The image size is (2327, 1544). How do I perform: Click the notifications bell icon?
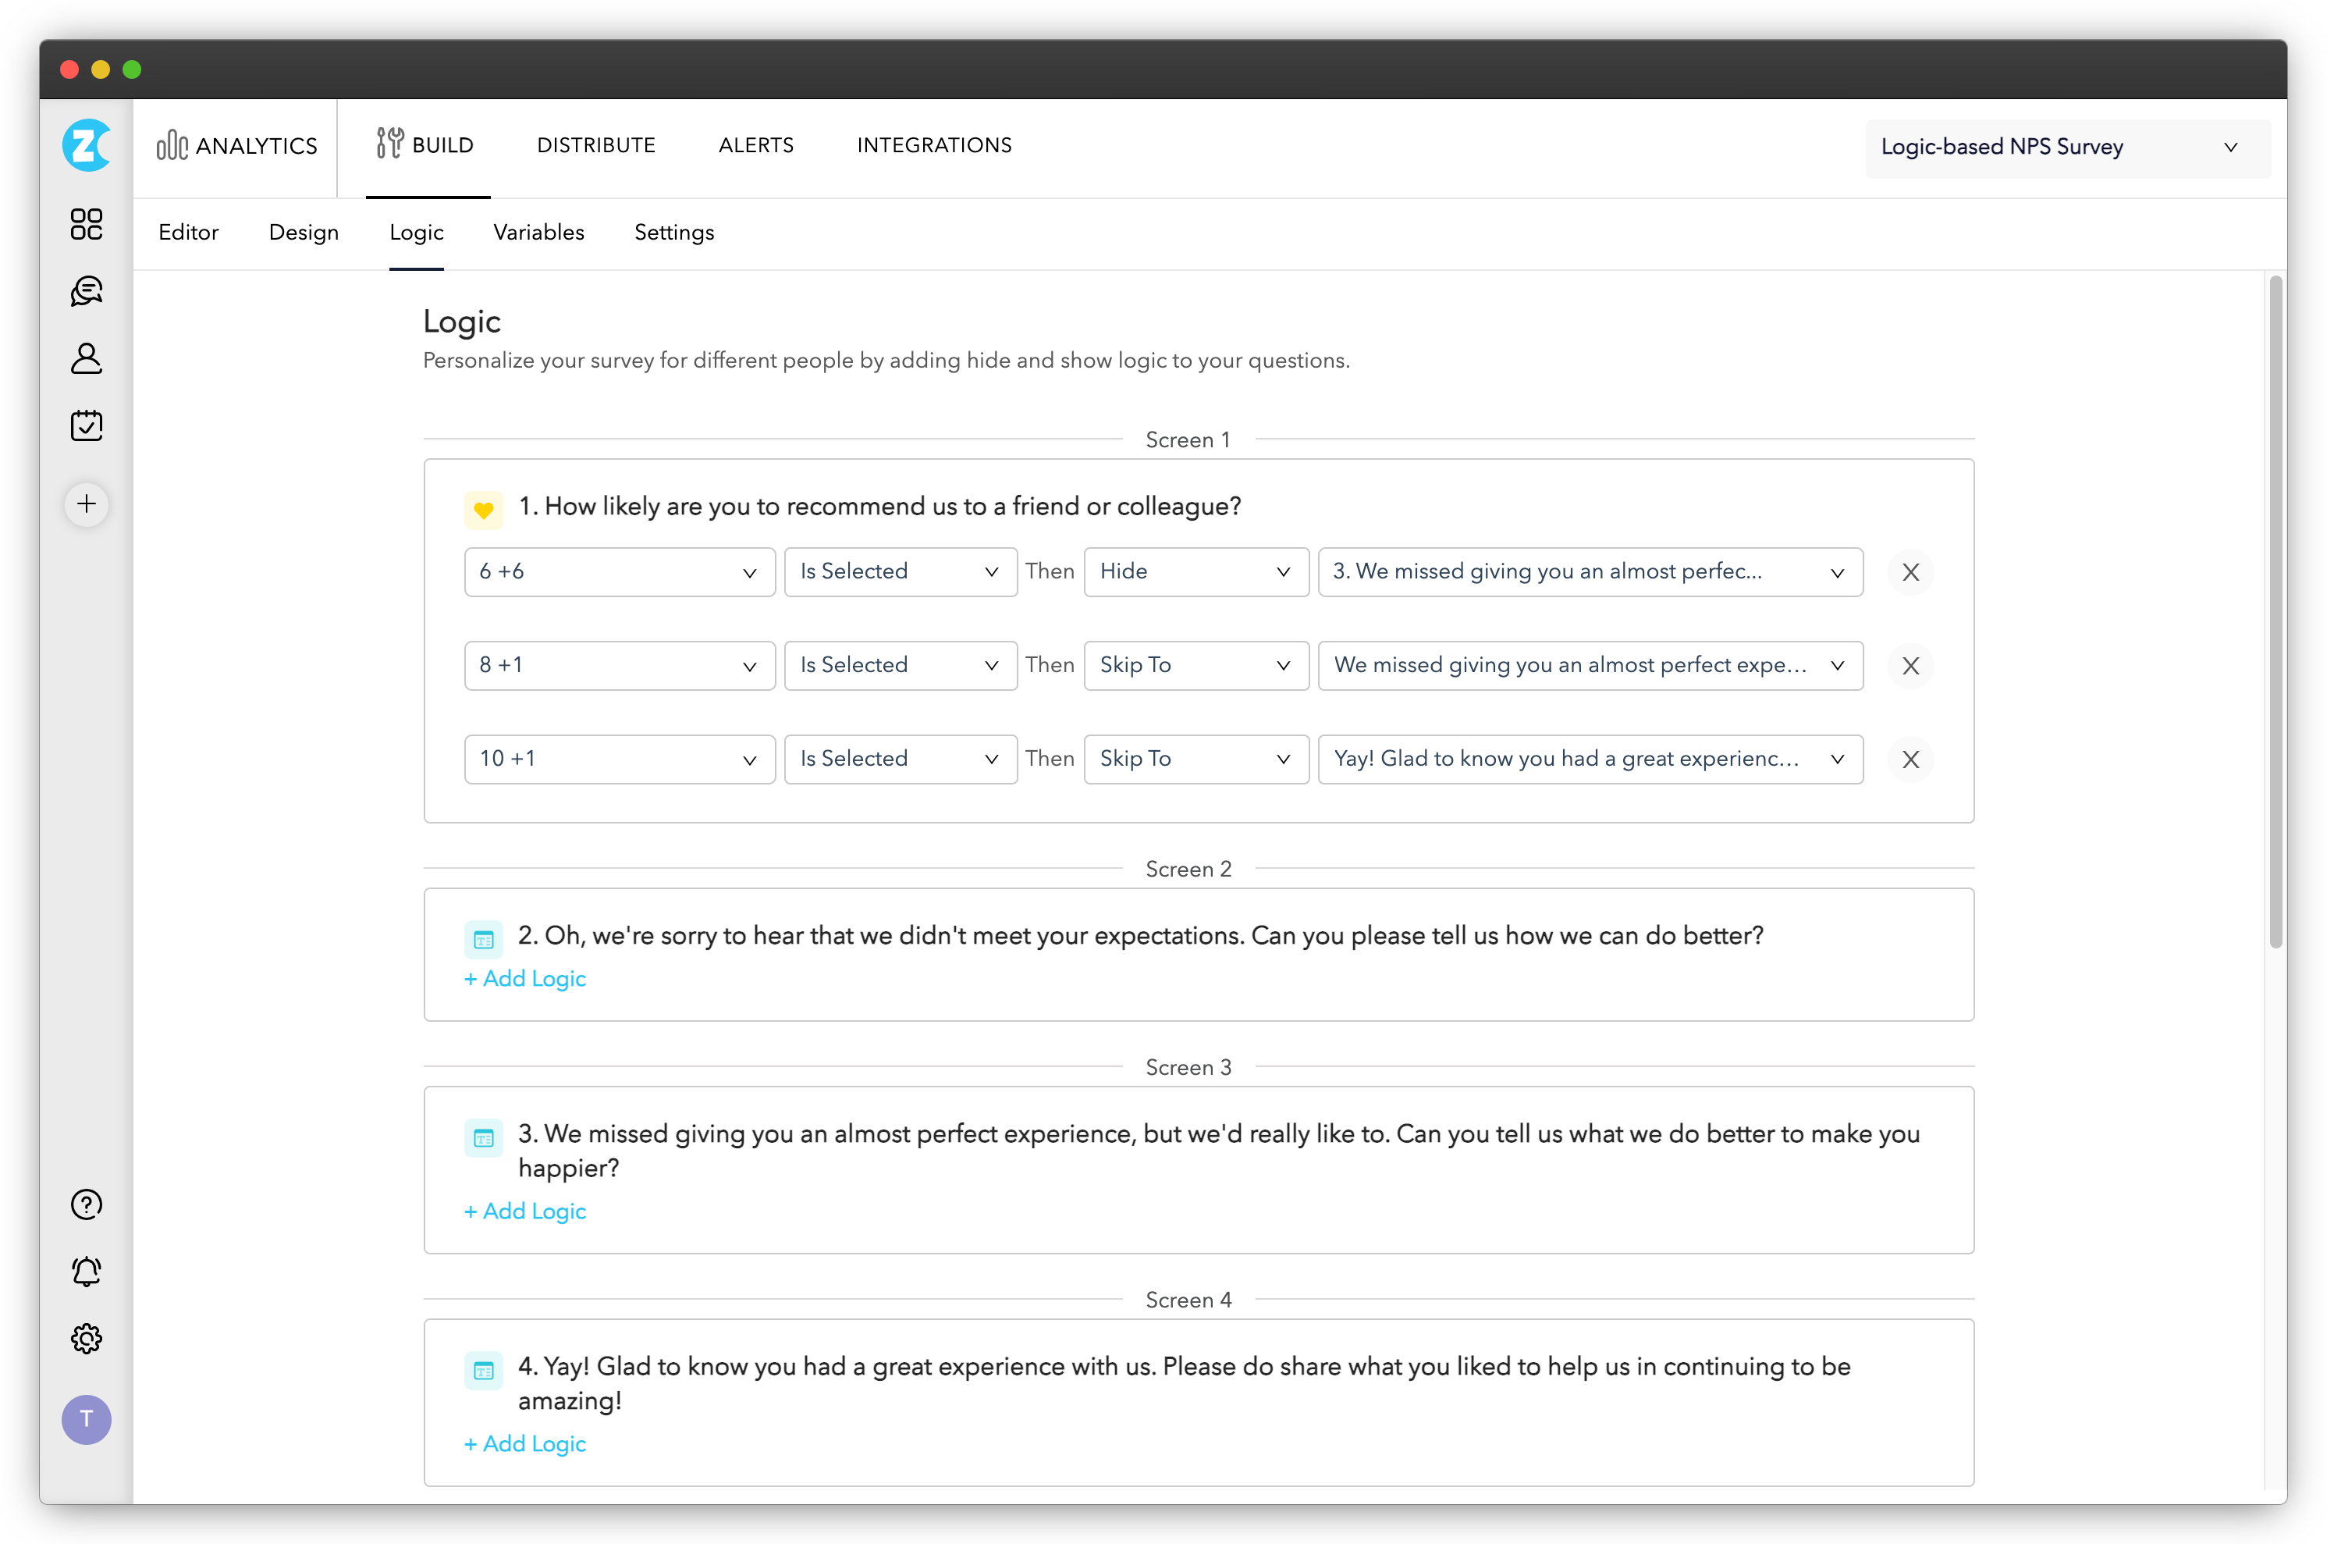point(86,1273)
